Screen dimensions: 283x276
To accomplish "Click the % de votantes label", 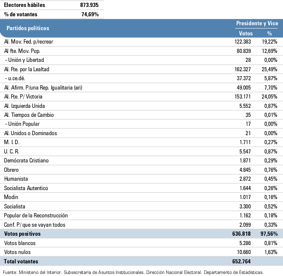I will (21, 15).
